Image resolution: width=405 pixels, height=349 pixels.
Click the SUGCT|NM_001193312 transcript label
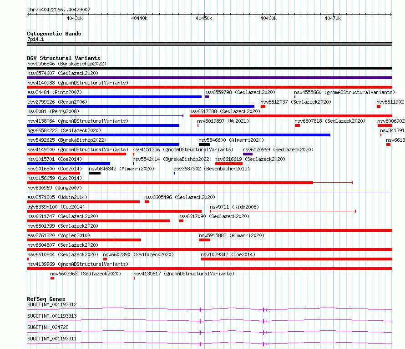click(x=52, y=304)
